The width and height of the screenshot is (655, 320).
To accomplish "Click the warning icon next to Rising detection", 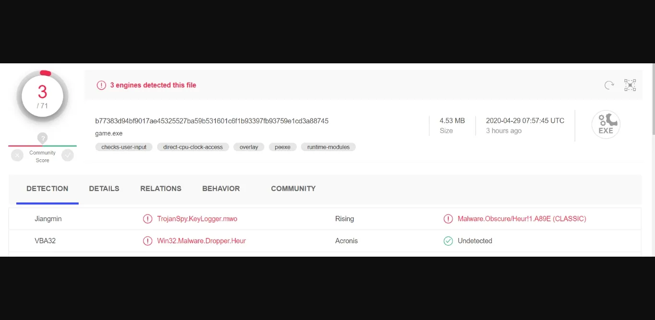I will pyautogui.click(x=448, y=219).
